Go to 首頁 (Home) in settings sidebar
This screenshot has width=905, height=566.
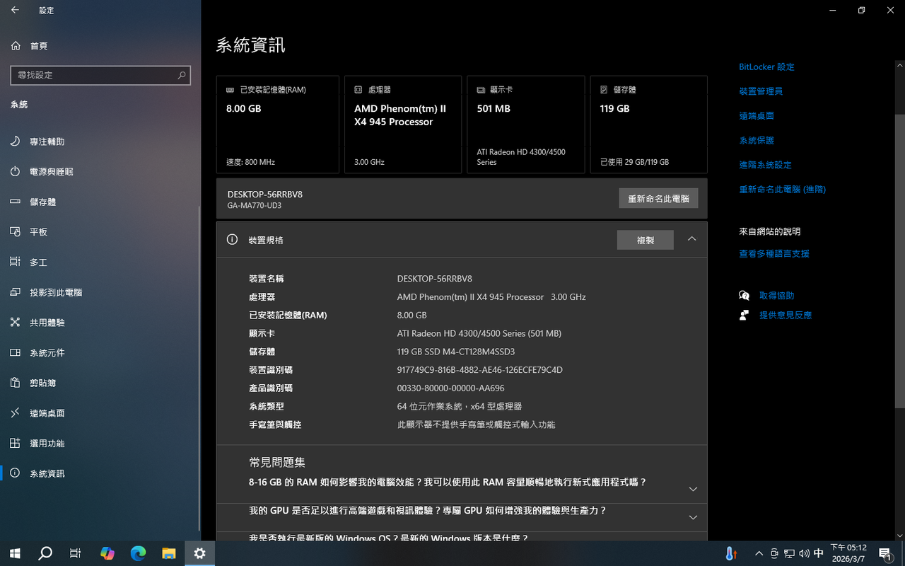click(x=39, y=45)
